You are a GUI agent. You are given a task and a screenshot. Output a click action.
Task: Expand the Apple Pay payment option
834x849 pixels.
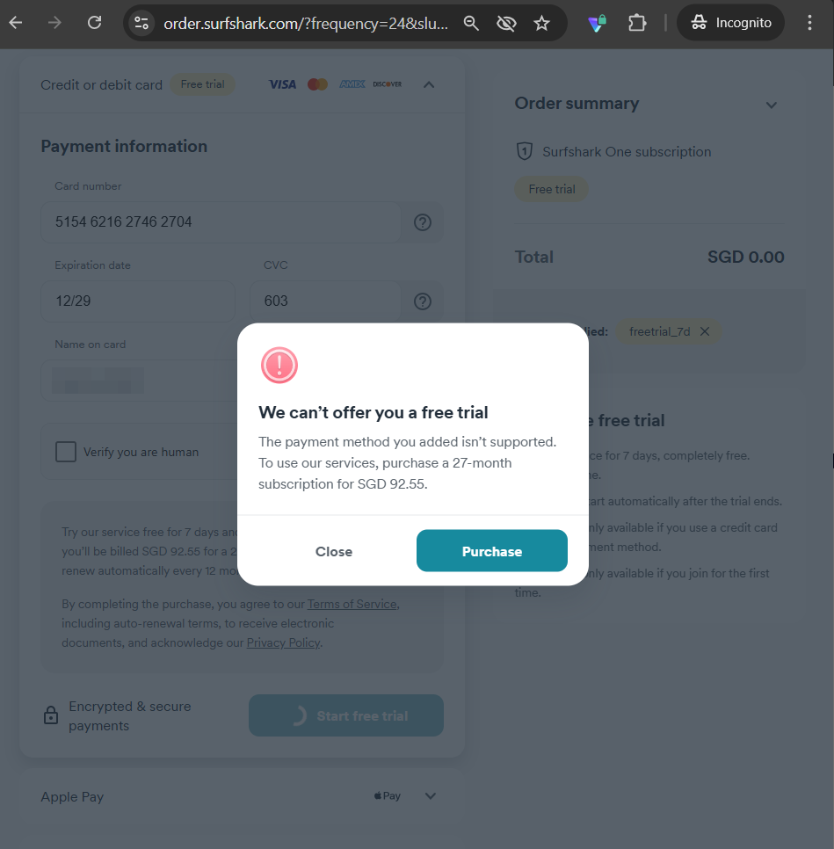tap(431, 796)
